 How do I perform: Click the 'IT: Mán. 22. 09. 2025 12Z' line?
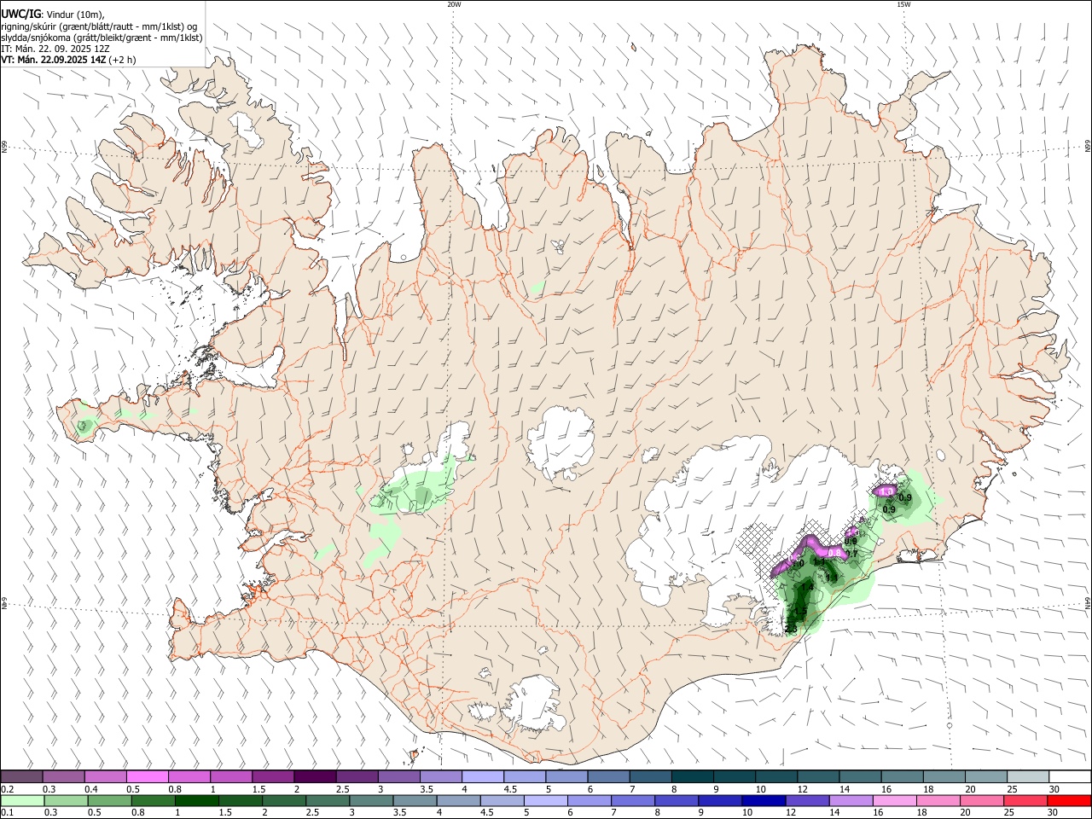coord(55,49)
